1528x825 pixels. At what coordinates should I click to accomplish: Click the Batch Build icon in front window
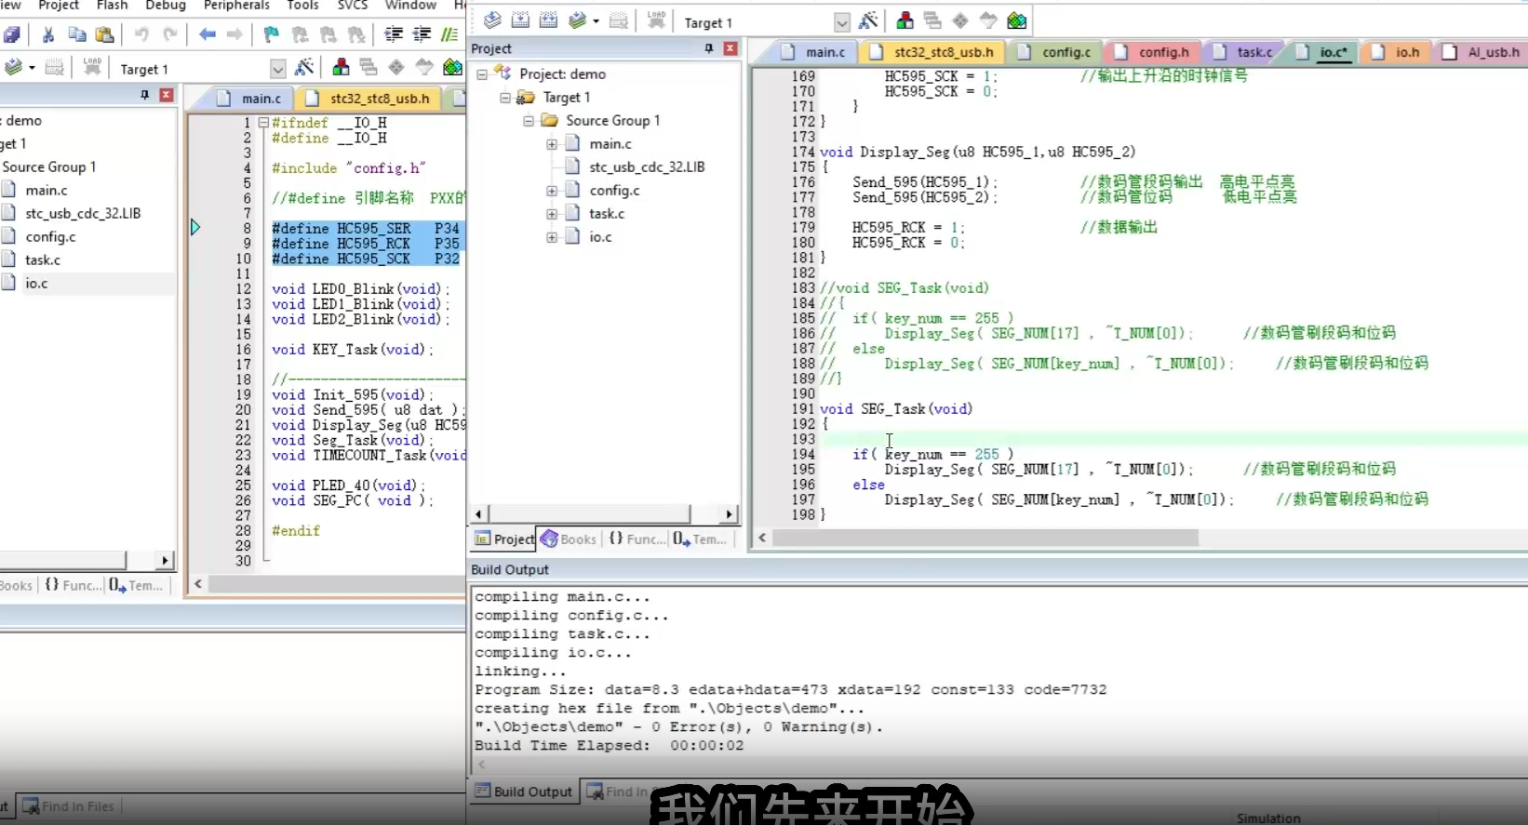click(577, 20)
